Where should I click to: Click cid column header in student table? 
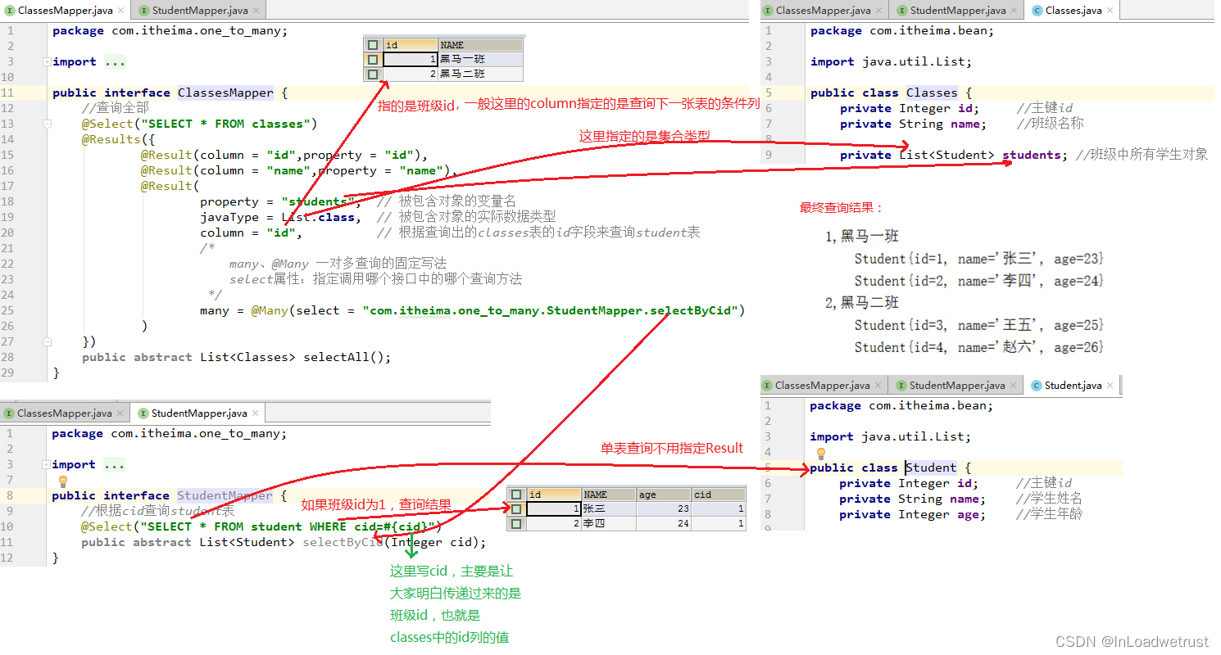719,495
